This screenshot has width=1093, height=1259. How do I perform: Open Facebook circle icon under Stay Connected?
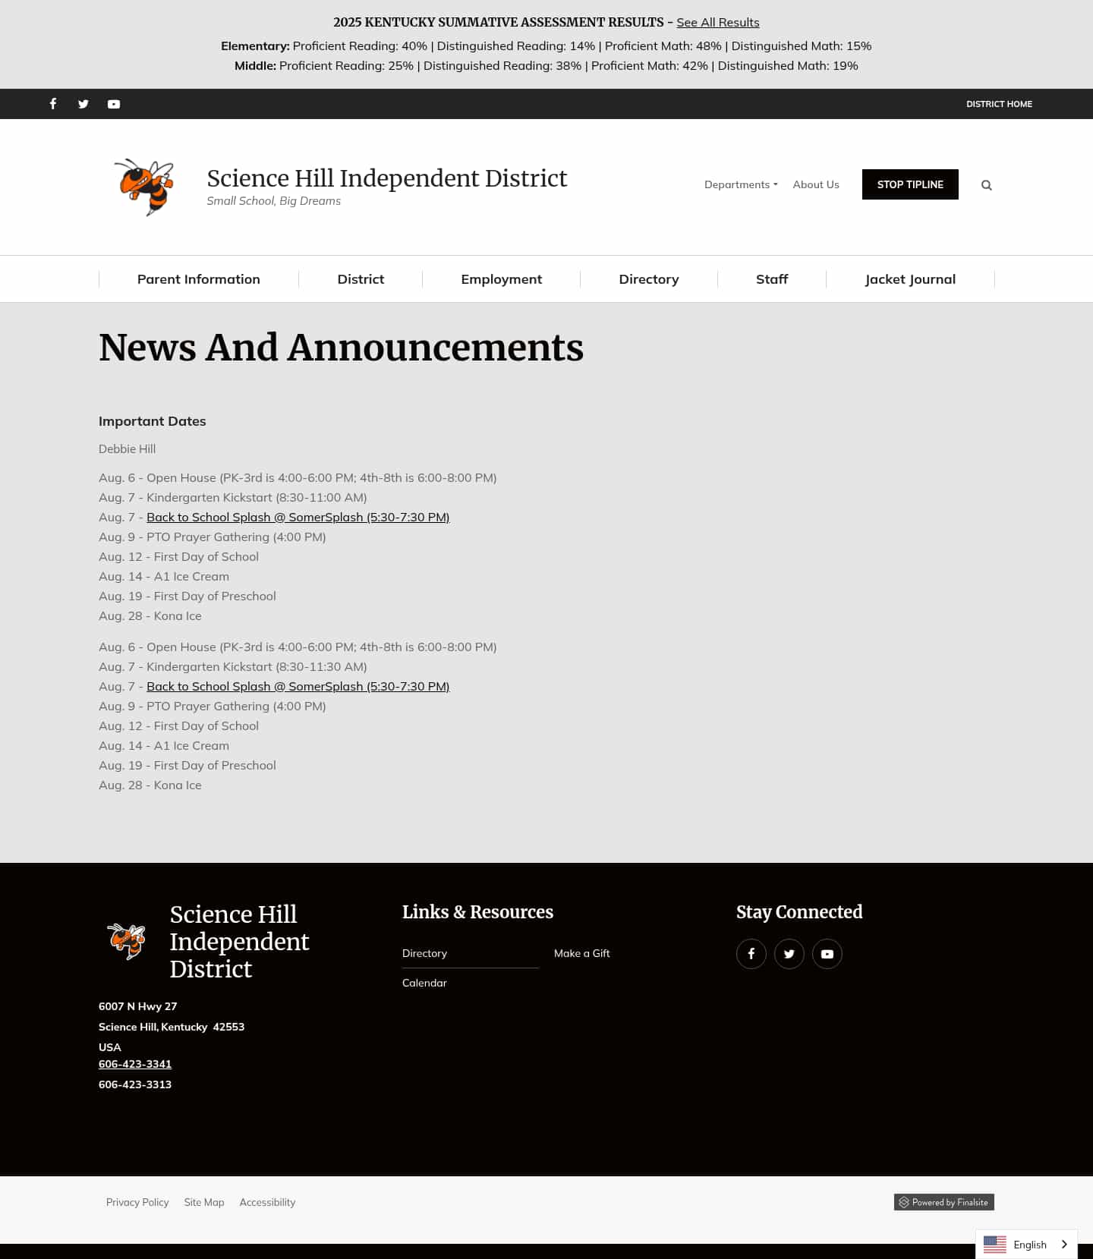pyautogui.click(x=751, y=954)
